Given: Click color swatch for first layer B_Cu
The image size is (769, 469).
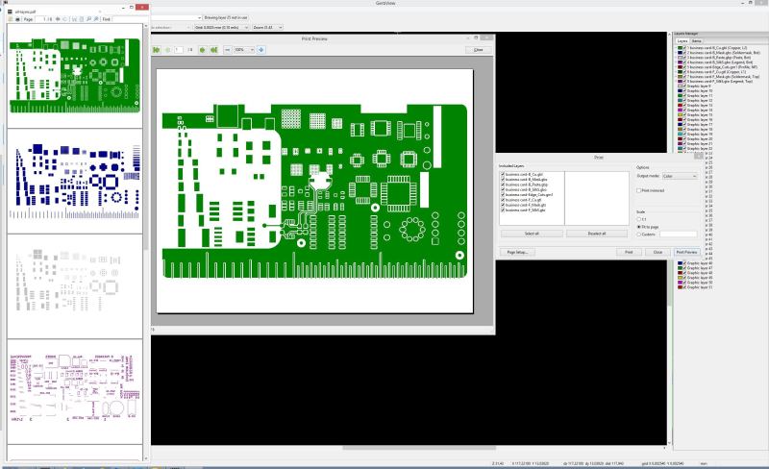Looking at the screenshot, I should pos(681,48).
